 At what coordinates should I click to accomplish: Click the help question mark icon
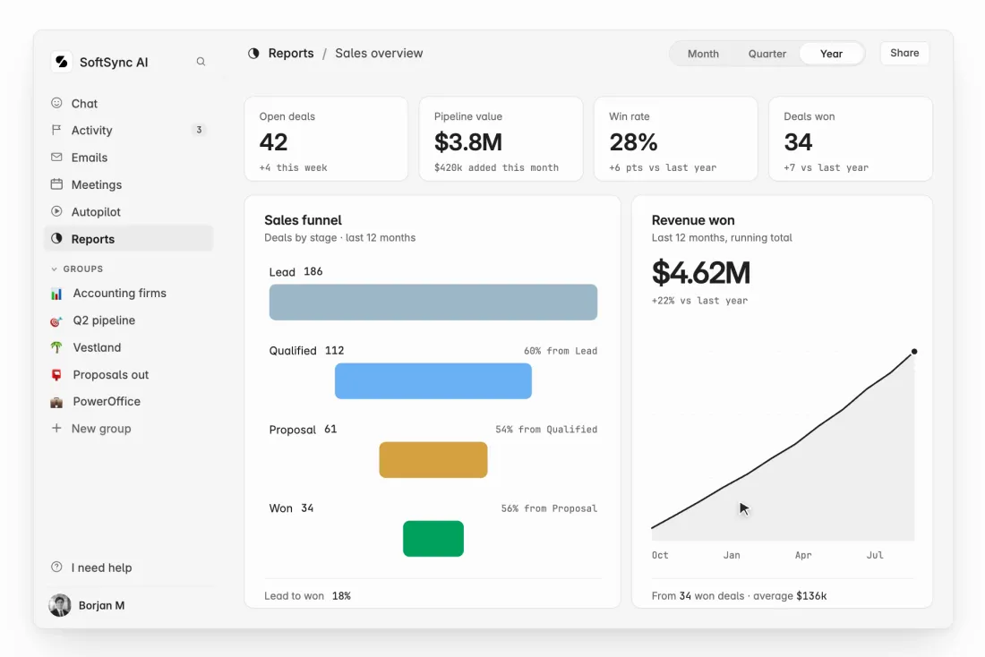click(x=56, y=567)
